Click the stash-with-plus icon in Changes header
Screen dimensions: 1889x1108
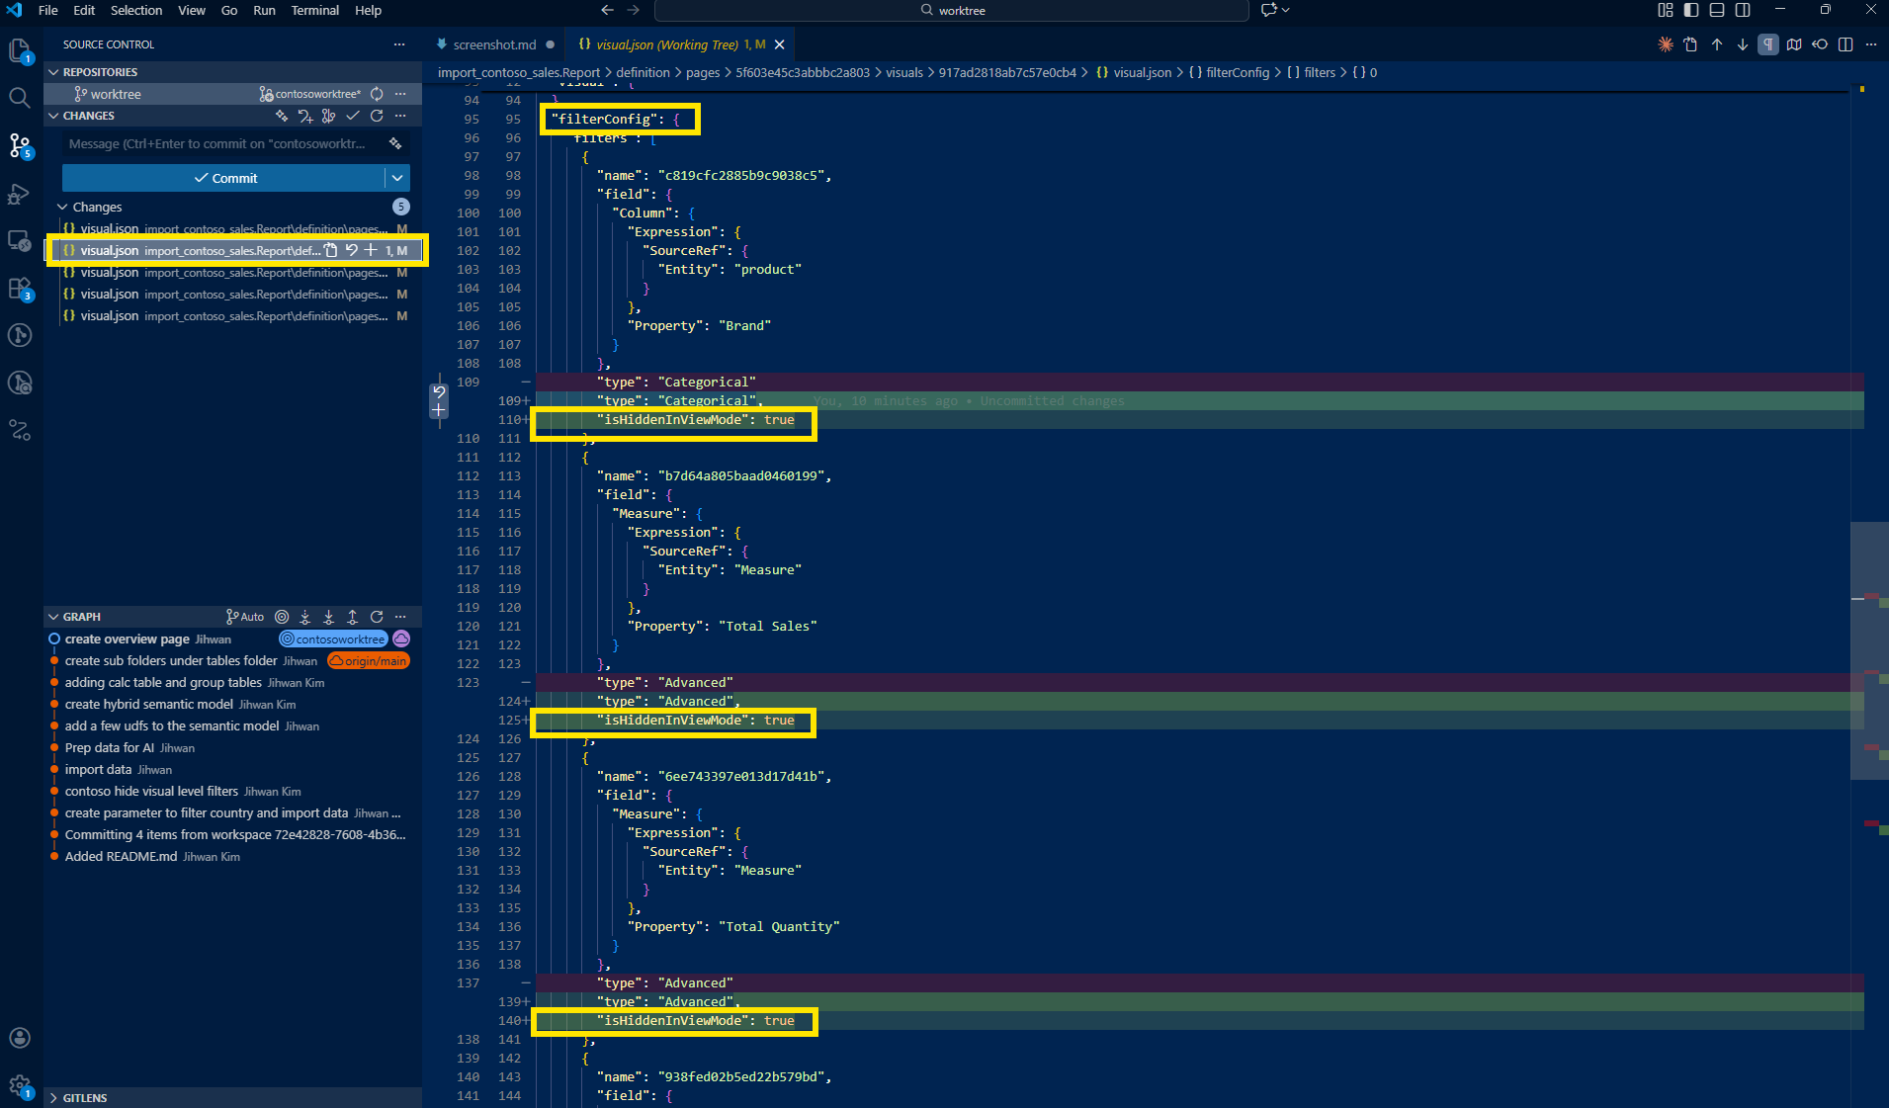[x=305, y=116]
